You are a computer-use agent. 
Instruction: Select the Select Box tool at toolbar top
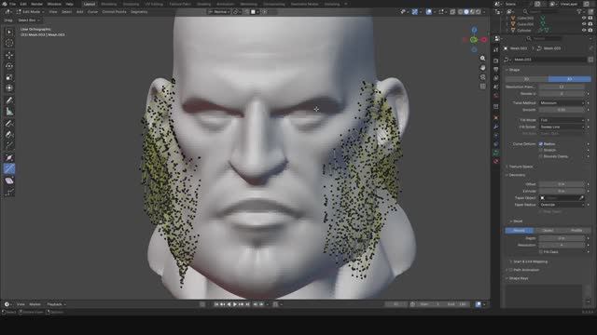click(9, 33)
